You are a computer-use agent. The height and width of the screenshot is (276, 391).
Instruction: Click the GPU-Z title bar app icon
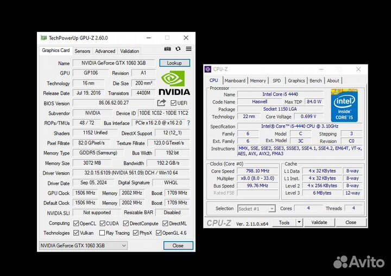click(43, 38)
